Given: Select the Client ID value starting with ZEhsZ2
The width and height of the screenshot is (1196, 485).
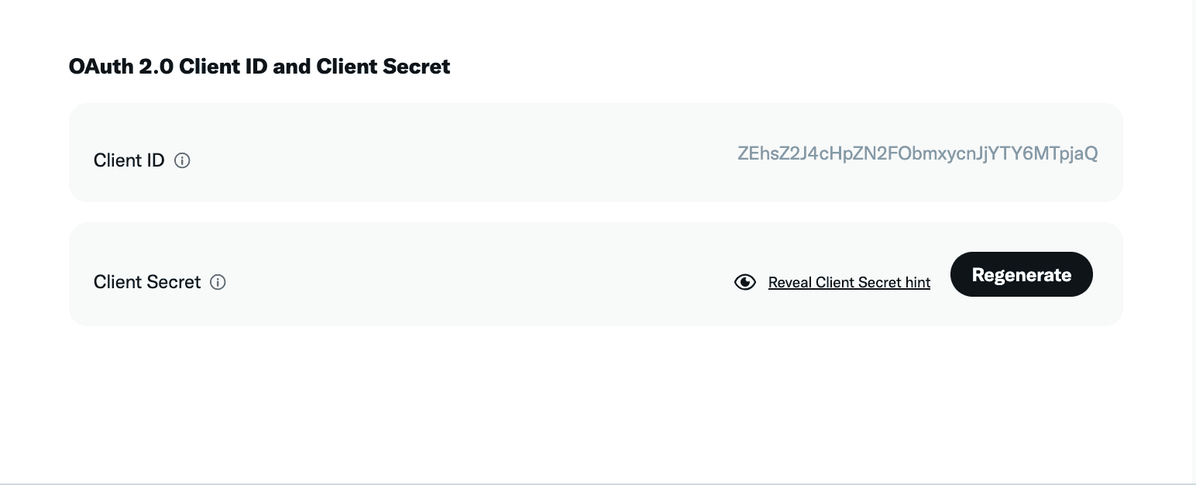Looking at the screenshot, I should coord(917,153).
